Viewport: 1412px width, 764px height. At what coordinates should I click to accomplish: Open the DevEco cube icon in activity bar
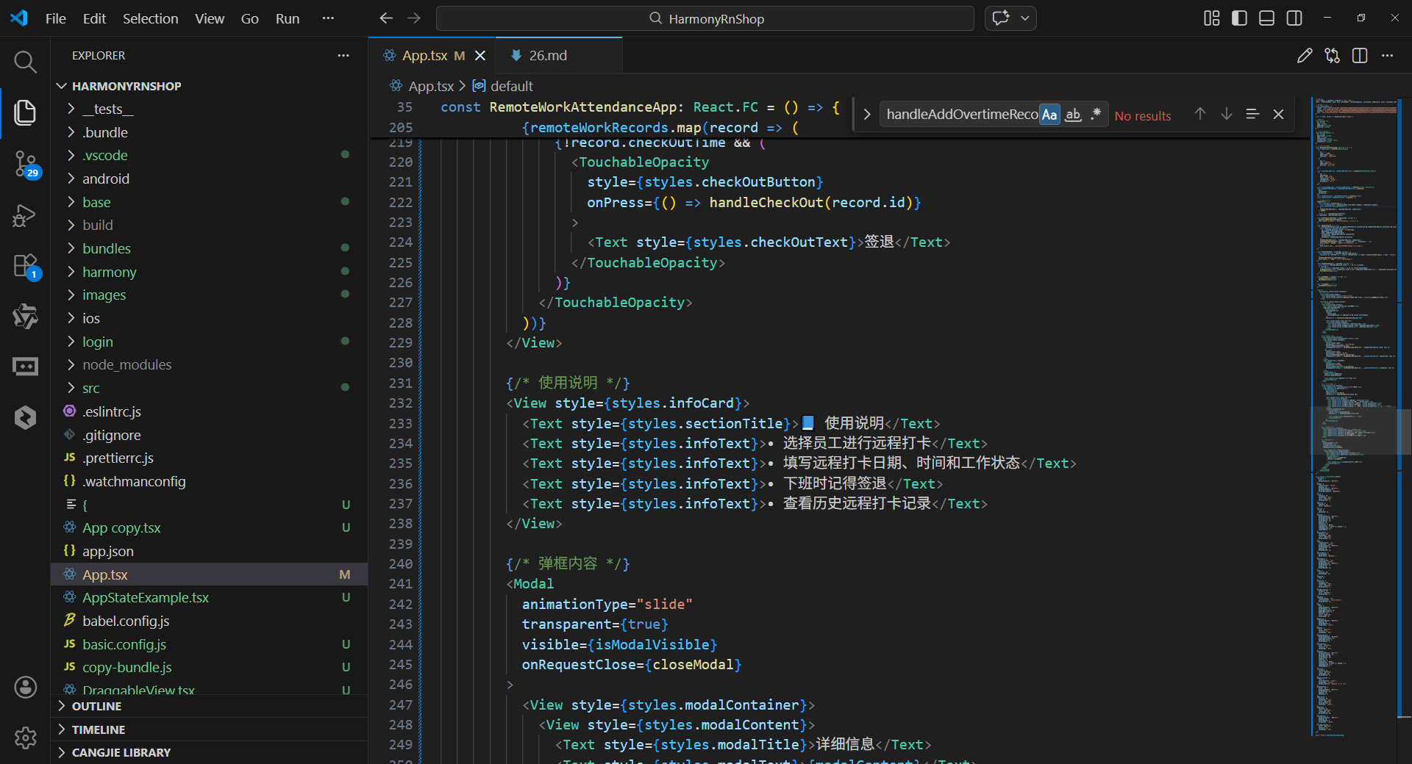click(x=25, y=417)
